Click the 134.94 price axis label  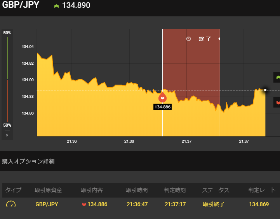(x=28, y=47)
